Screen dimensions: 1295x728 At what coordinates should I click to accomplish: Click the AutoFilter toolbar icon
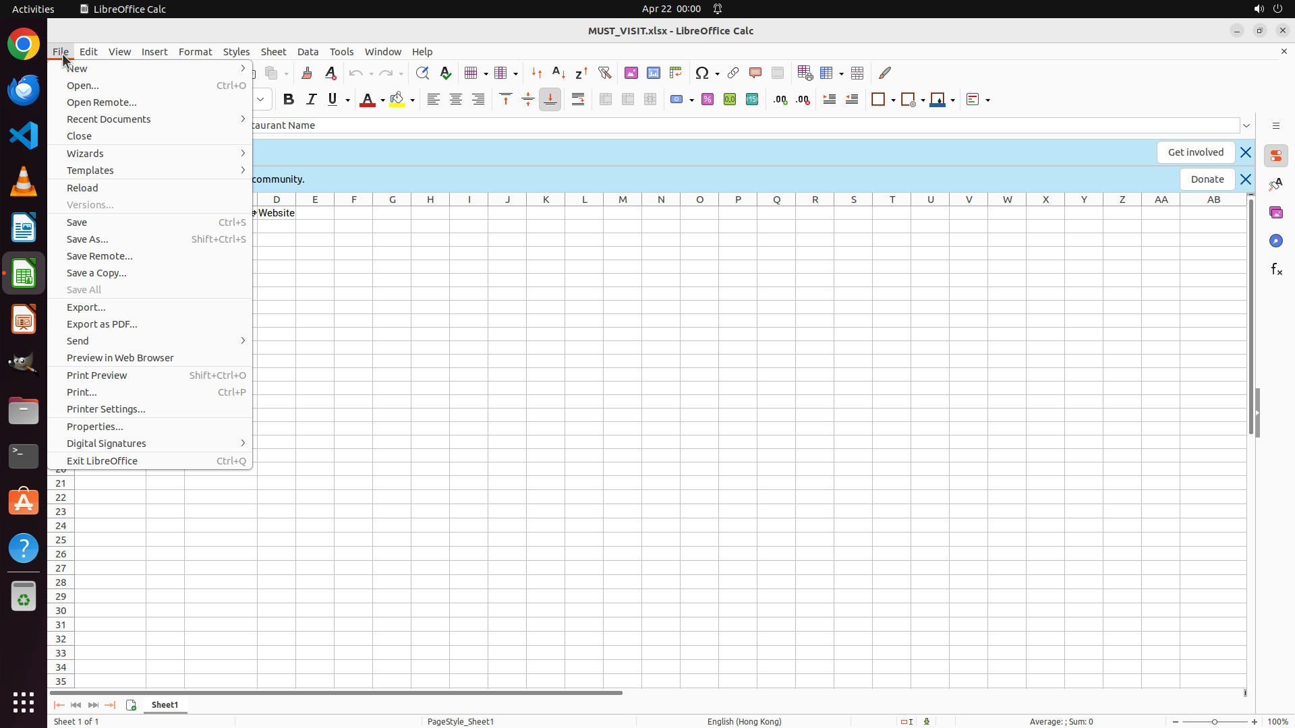pyautogui.click(x=604, y=73)
